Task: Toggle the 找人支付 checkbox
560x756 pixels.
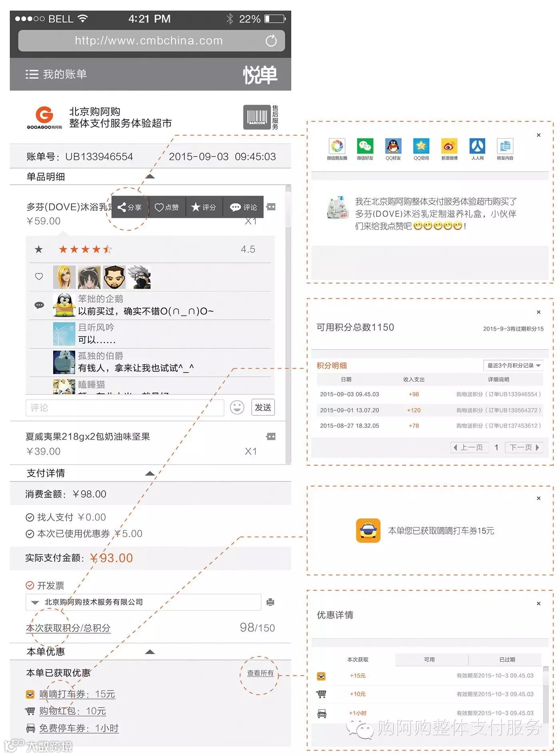Action: (x=30, y=518)
